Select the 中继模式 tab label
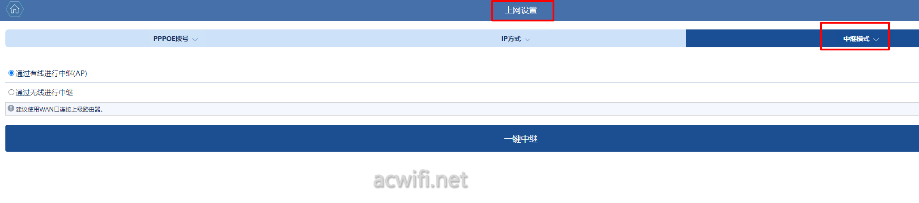This screenshot has height=203, width=919. pyautogui.click(x=856, y=39)
